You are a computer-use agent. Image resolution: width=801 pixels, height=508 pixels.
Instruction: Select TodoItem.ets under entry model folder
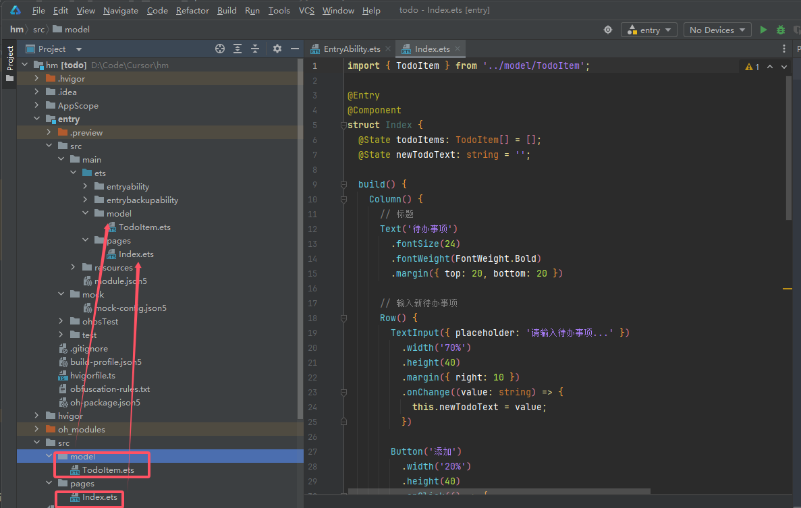click(144, 227)
